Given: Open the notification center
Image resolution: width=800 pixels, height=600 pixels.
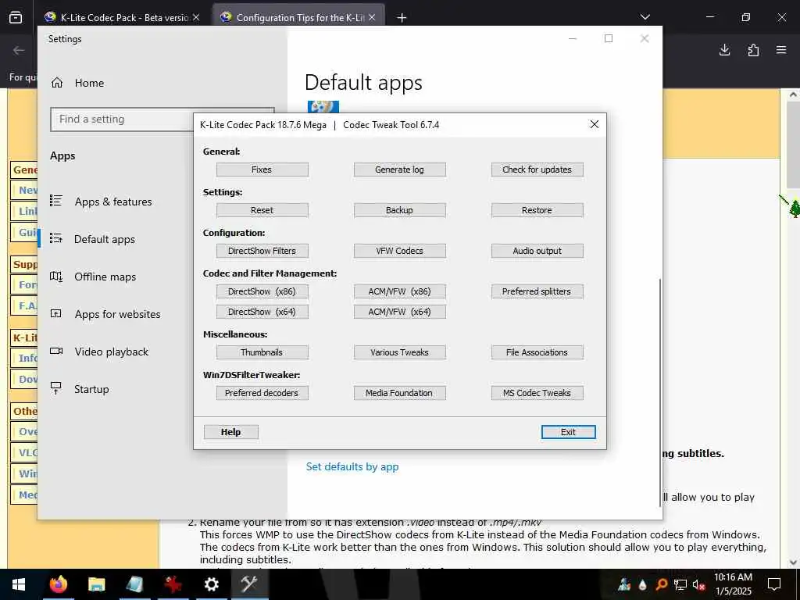Looking at the screenshot, I should (x=774, y=584).
